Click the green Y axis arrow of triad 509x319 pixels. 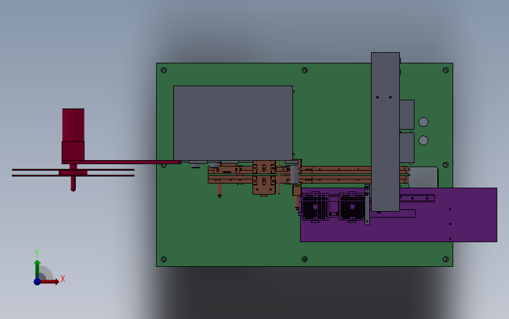coord(38,269)
